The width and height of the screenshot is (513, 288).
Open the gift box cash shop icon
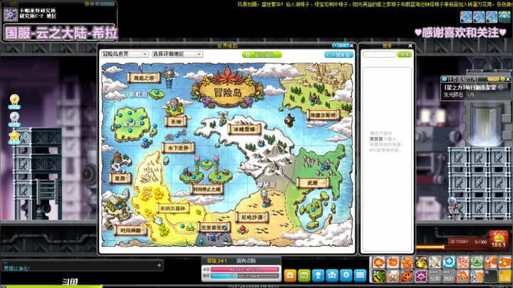click(x=290, y=275)
